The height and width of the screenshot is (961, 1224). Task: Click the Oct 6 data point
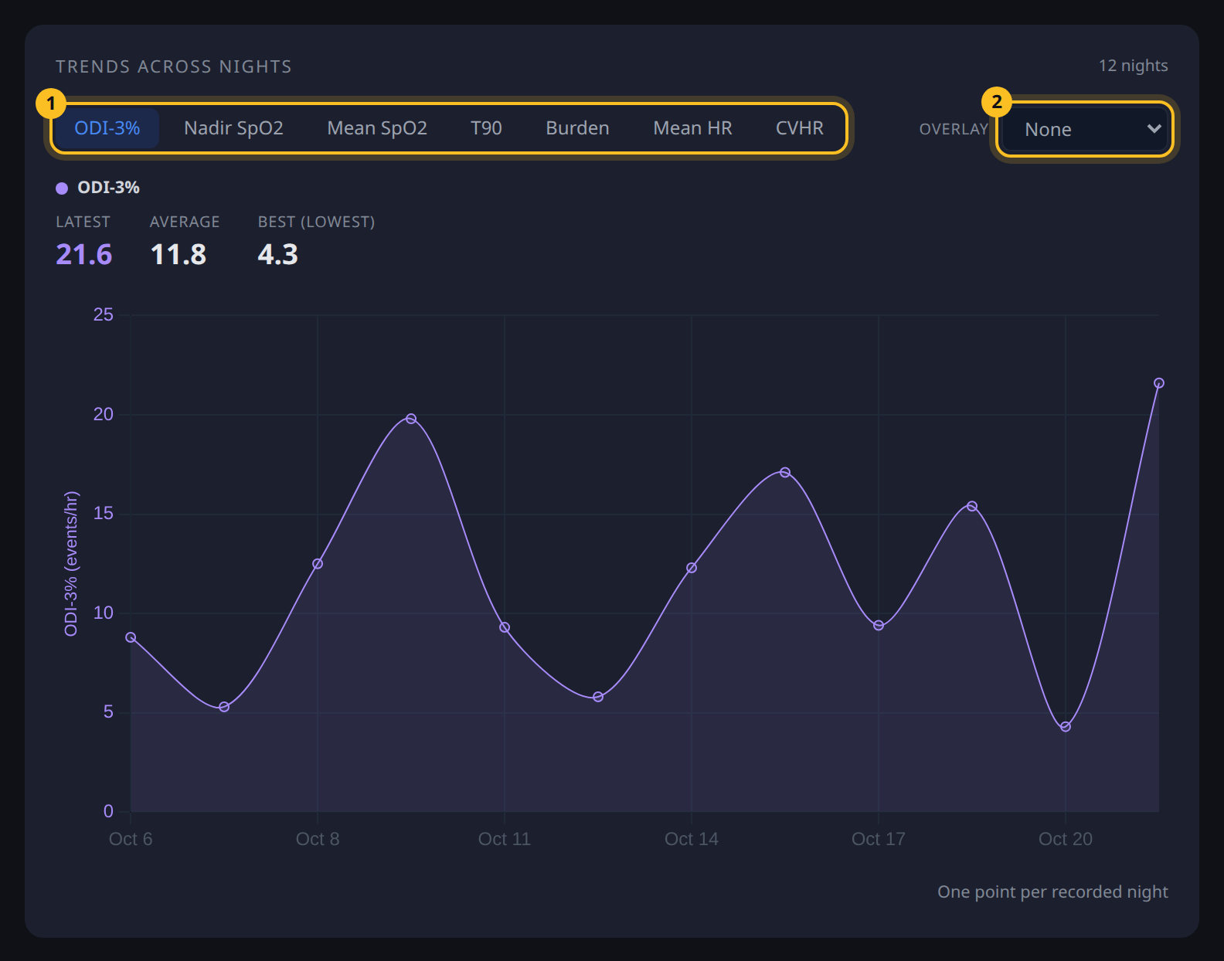pos(131,637)
